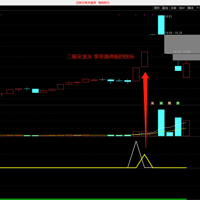
Task: Open the 多股 multi-stock view
Action: click(173, 8)
